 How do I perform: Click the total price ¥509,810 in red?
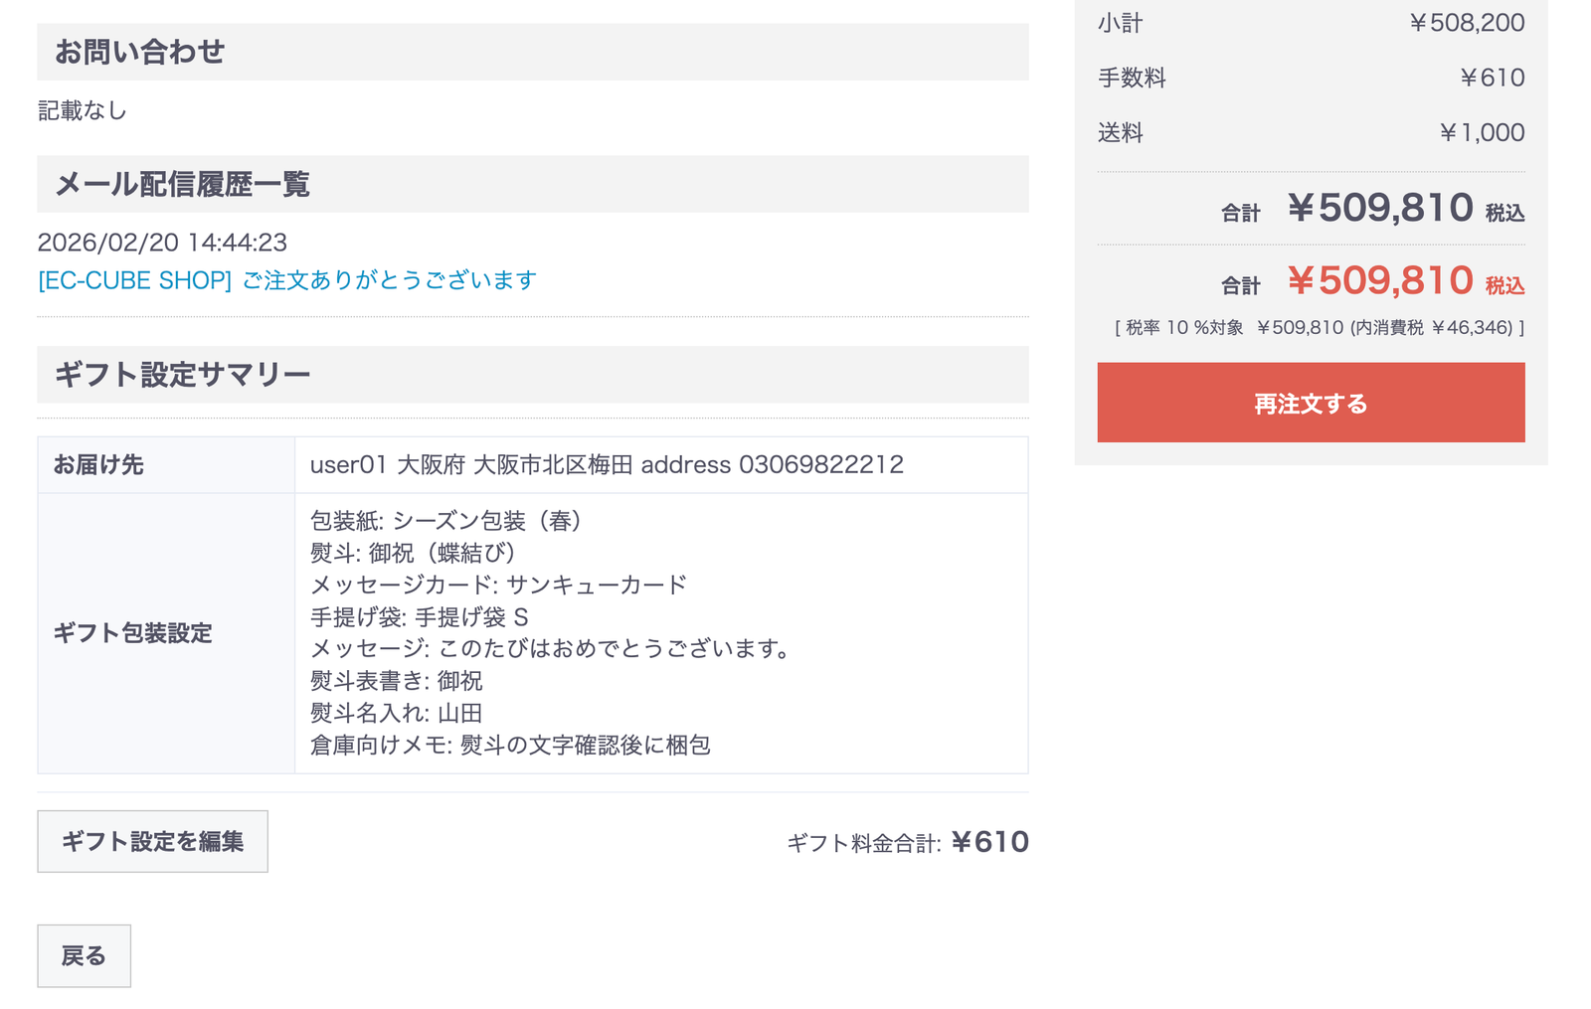1381,282
